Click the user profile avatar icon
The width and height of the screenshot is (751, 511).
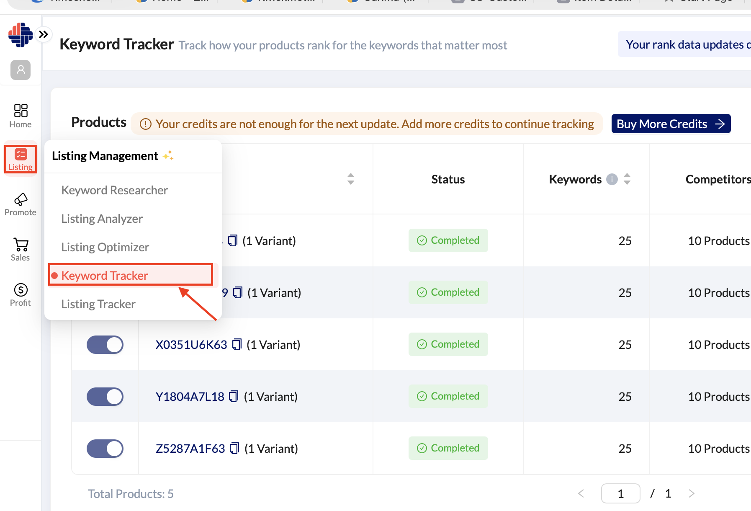(x=21, y=70)
